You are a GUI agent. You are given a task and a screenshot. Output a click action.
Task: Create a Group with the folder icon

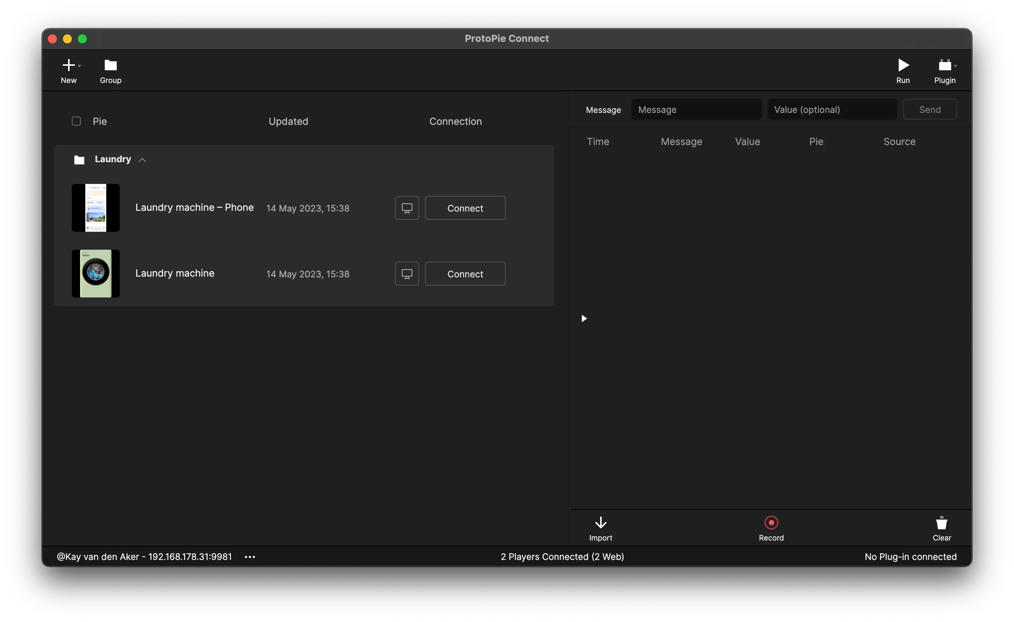[110, 65]
